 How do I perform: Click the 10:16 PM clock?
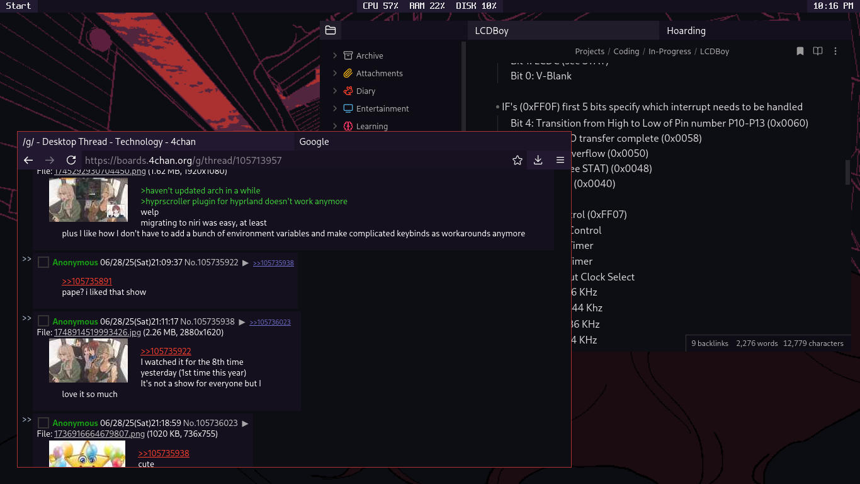point(833,6)
